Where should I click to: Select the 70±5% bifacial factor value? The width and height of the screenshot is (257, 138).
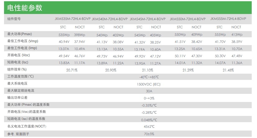tap(149, 134)
